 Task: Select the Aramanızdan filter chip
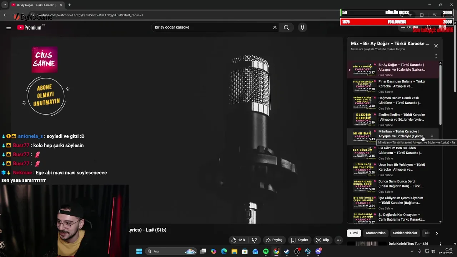point(376,233)
